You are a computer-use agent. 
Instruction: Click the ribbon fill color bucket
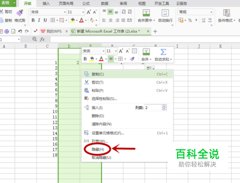coord(72,20)
